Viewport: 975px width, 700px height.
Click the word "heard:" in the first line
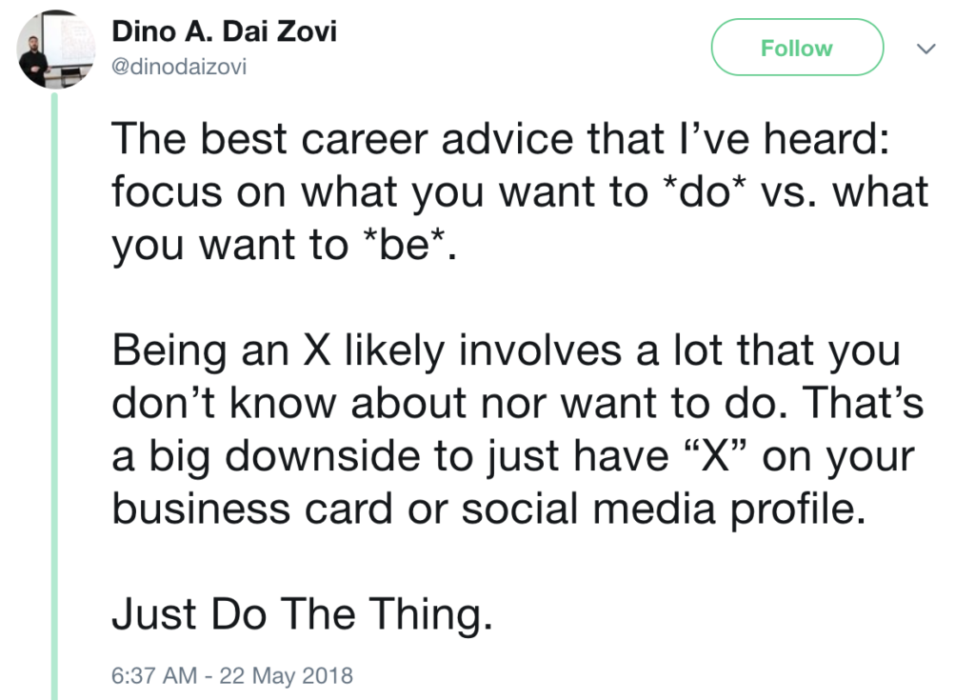click(x=826, y=137)
